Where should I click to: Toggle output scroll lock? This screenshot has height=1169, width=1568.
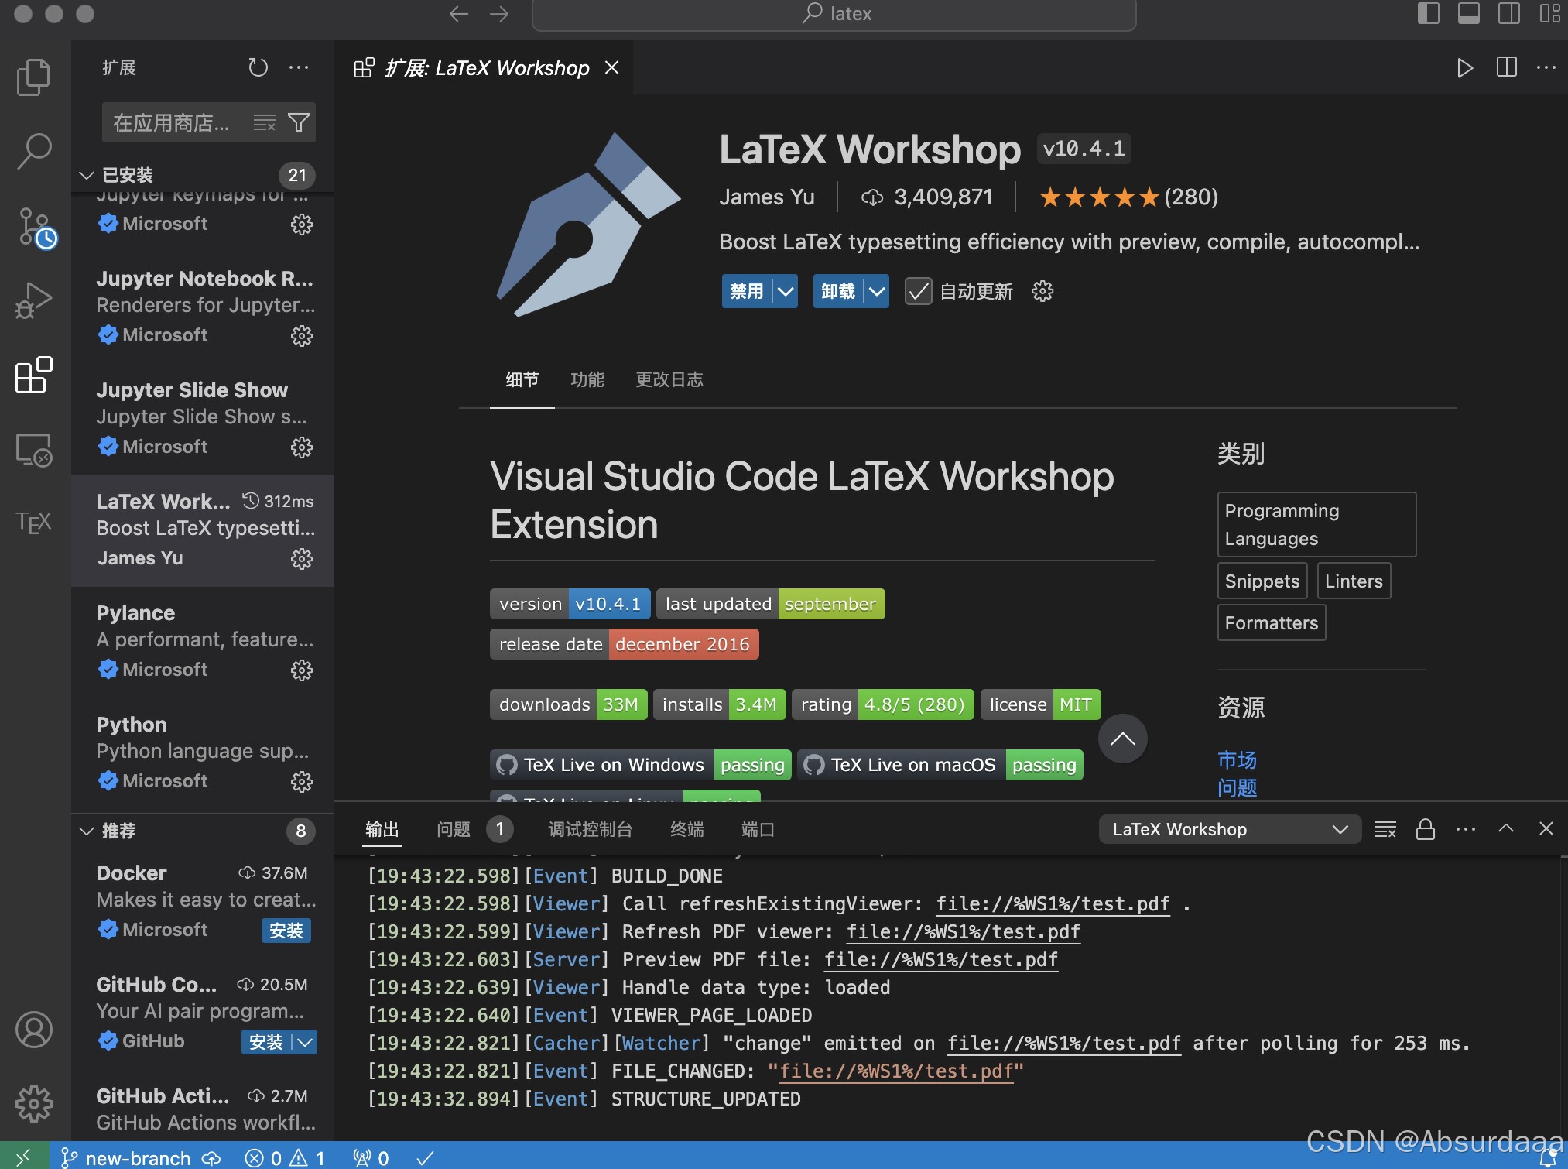tap(1426, 830)
